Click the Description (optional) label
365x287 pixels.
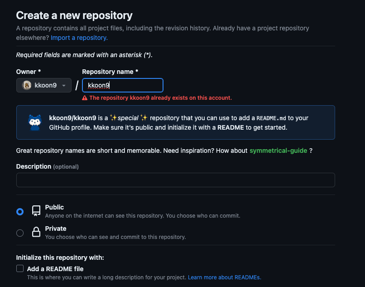point(47,166)
